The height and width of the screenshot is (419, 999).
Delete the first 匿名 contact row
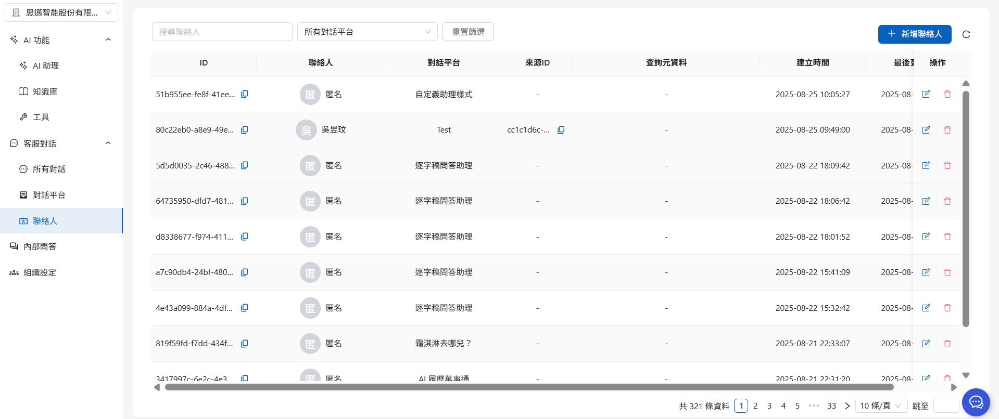click(947, 94)
